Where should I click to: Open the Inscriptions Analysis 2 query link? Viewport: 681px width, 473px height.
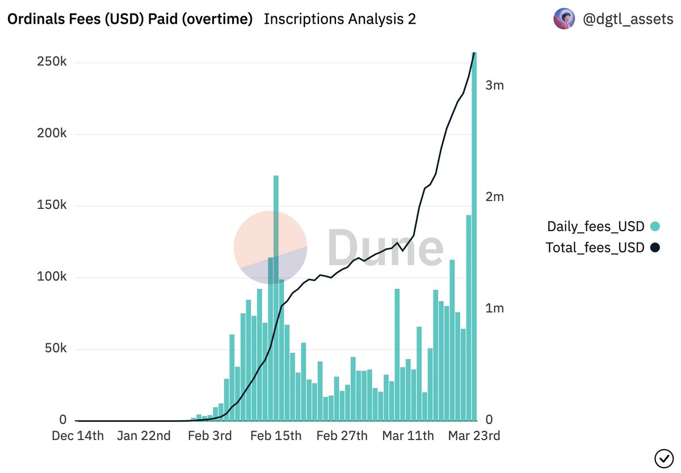[339, 19]
